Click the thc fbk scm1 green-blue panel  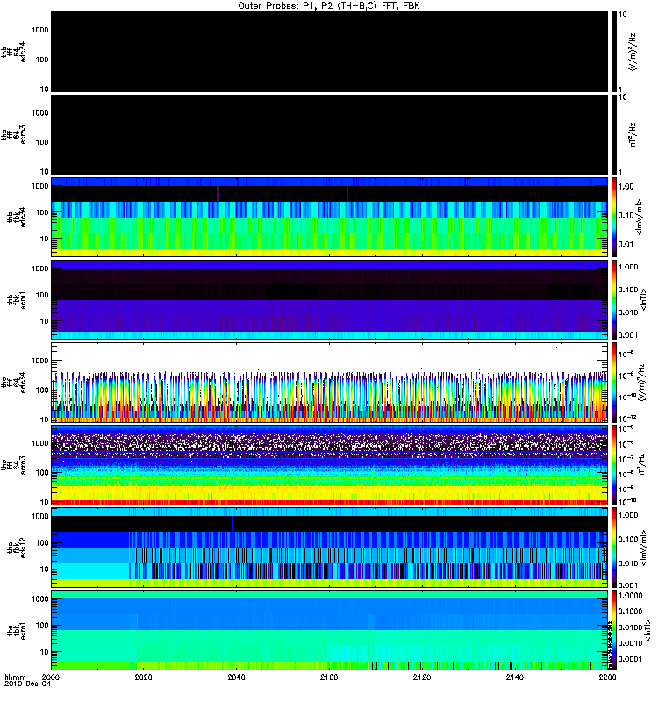[x=329, y=630]
